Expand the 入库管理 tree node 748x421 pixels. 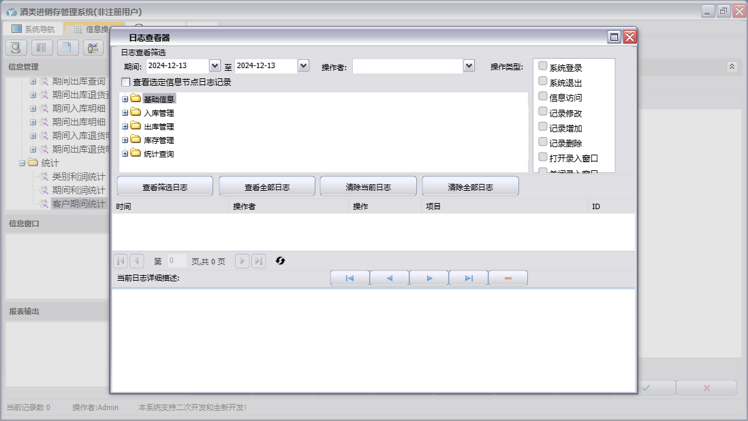pos(125,113)
